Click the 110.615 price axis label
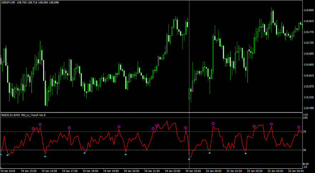Screen dimensions: 315x173 pyautogui.click(x=309, y=75)
